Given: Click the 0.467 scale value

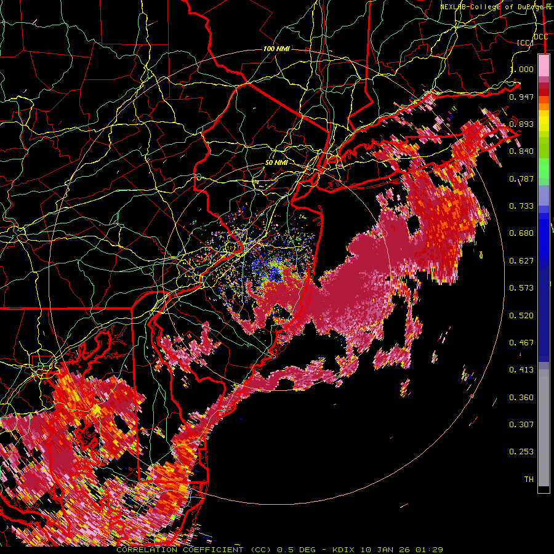Looking at the screenshot, I should pos(521,343).
